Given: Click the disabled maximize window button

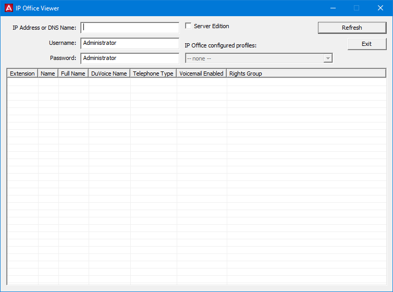Looking at the screenshot, I should (x=357, y=8).
